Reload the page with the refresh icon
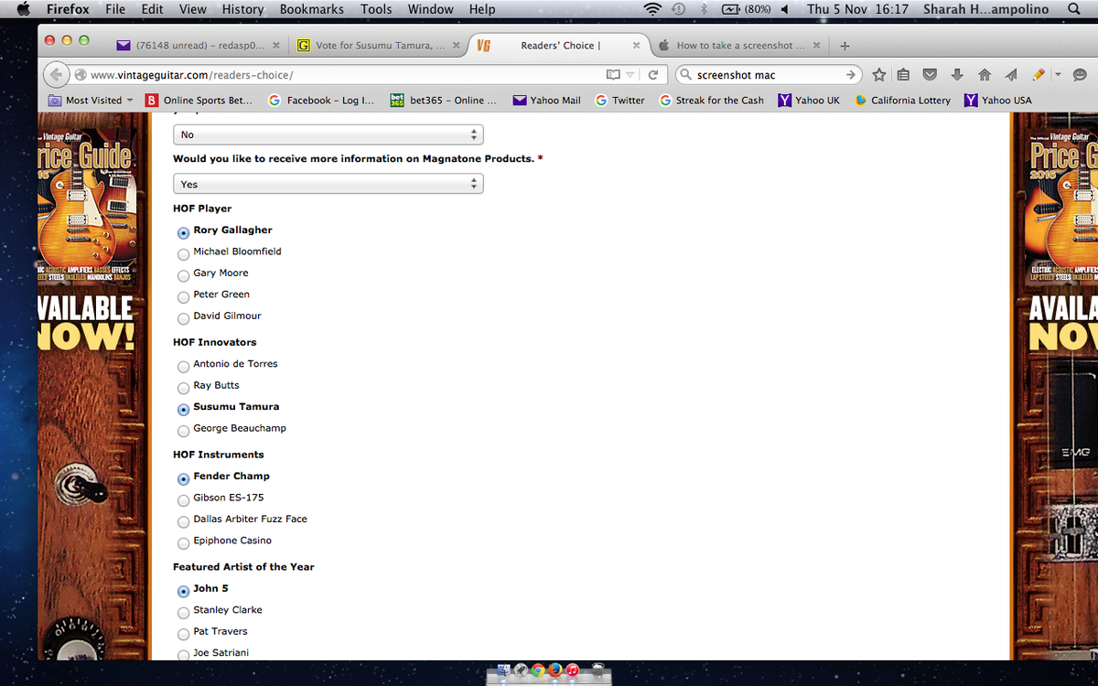1098x686 pixels. pyautogui.click(x=653, y=75)
